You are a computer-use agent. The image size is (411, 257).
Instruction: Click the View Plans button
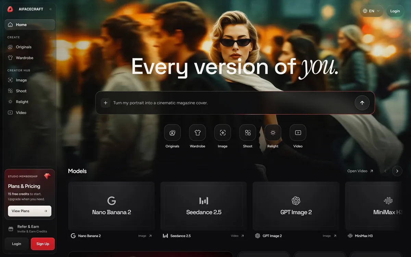click(x=30, y=211)
